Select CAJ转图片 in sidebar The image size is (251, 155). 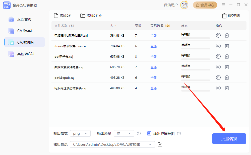coord(24,42)
